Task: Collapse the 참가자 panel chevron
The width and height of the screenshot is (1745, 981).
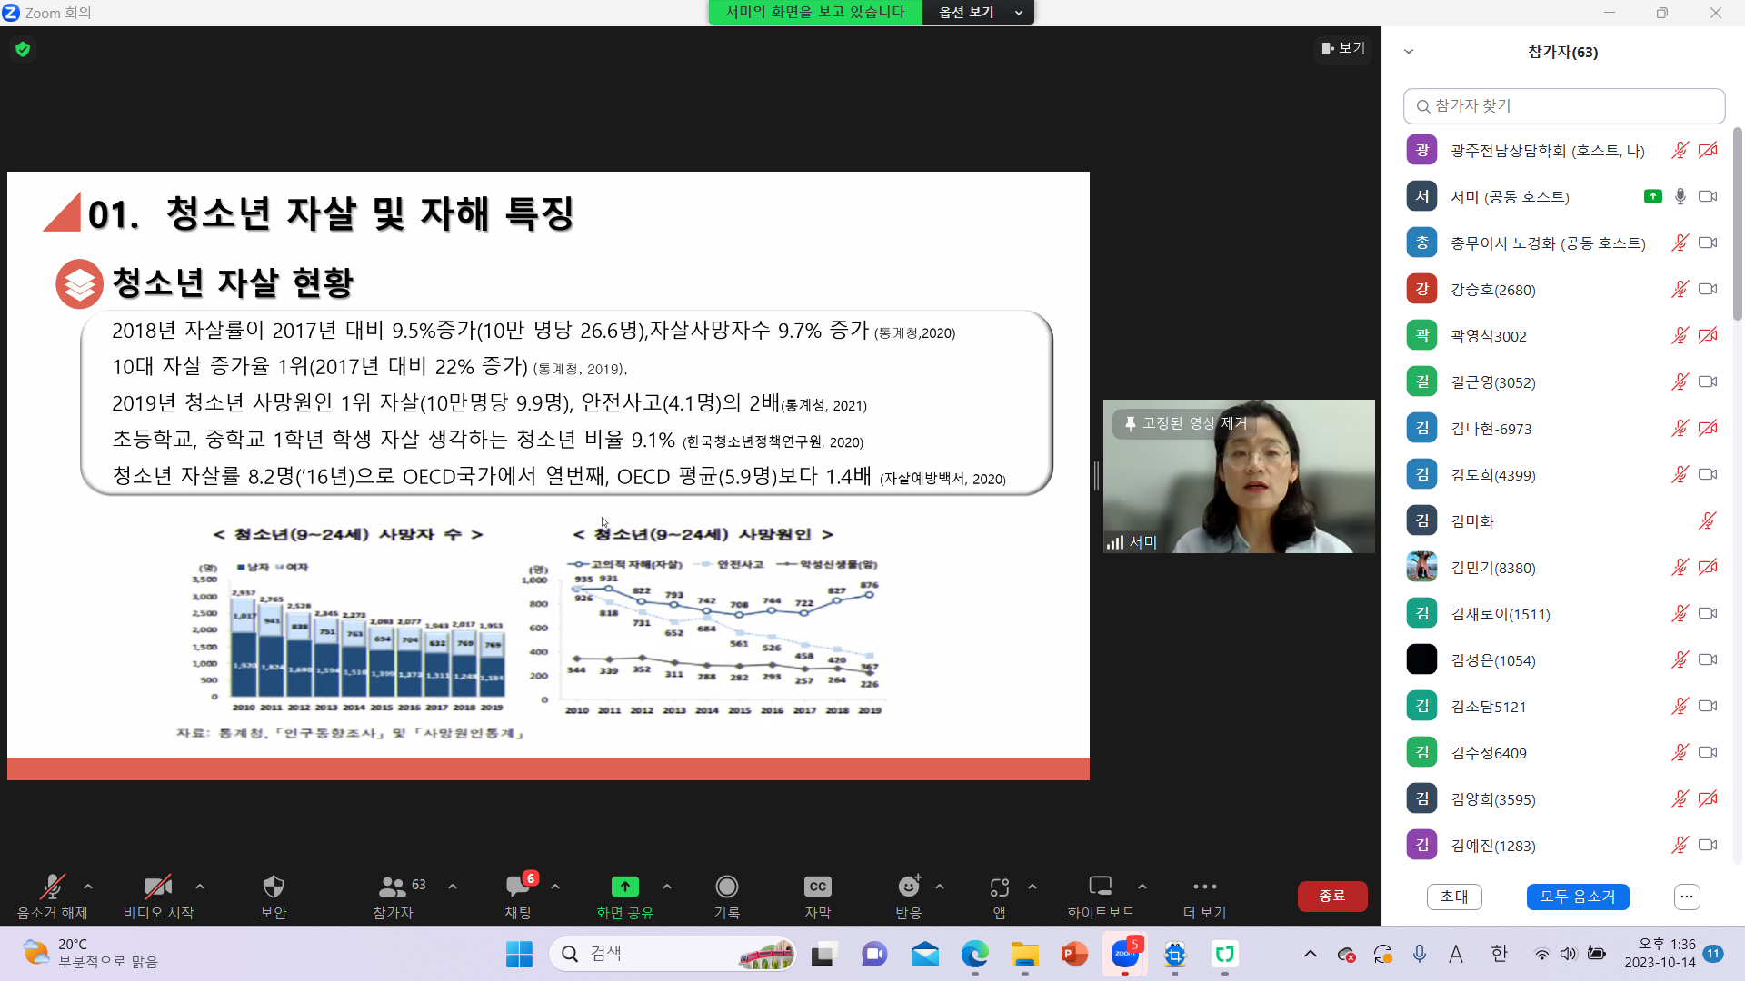Action: coord(1409,52)
